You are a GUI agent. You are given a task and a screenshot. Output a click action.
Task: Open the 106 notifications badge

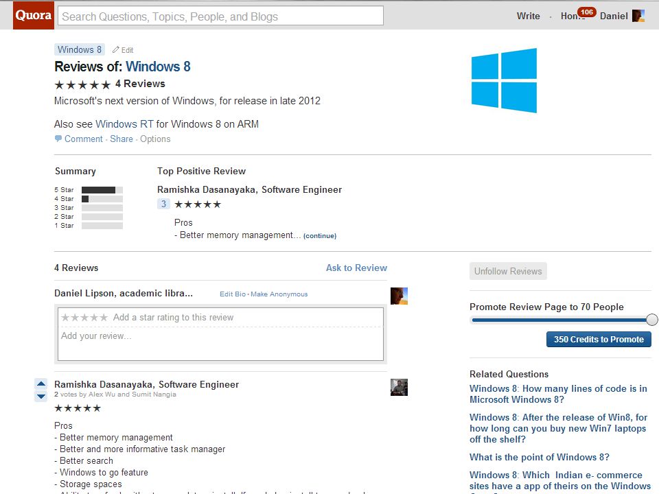587,12
